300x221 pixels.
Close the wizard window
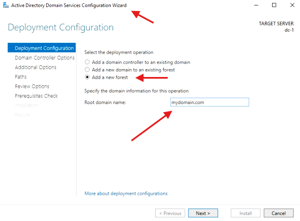click(x=292, y=5)
